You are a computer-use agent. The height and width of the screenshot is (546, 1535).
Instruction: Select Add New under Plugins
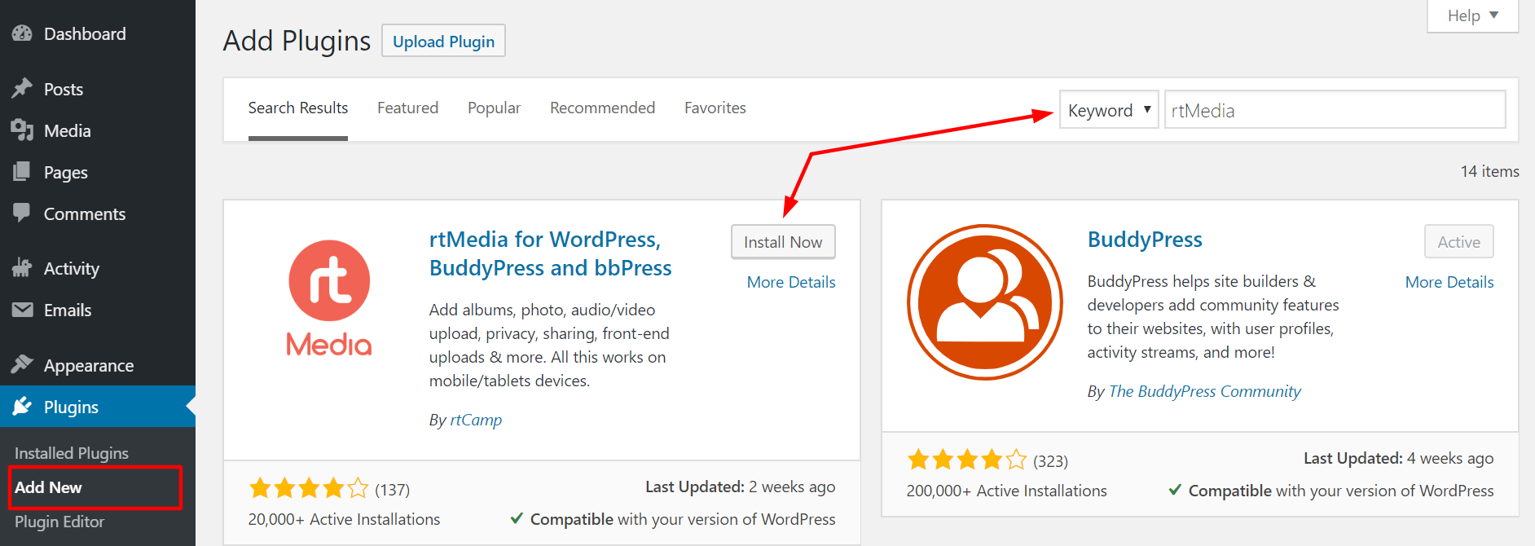click(48, 487)
